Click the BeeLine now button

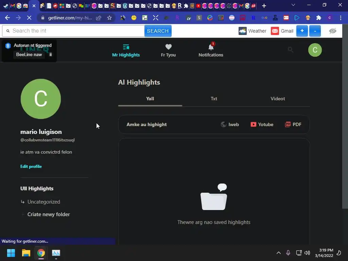29,55
